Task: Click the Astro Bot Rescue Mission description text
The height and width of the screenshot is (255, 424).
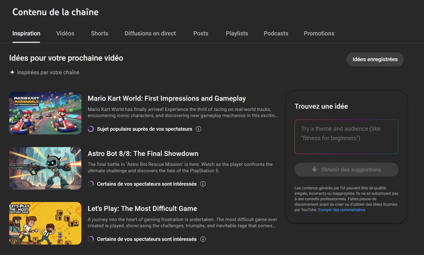Action: (x=180, y=167)
